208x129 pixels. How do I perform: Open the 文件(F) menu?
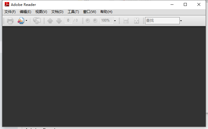pos(10,12)
